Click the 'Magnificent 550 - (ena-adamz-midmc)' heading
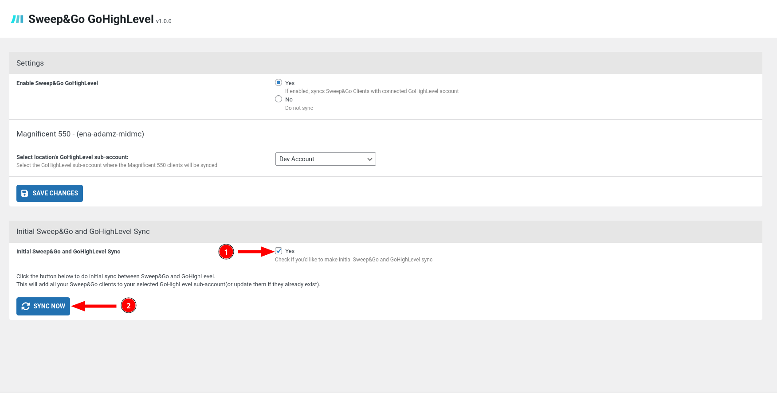 (x=80, y=134)
